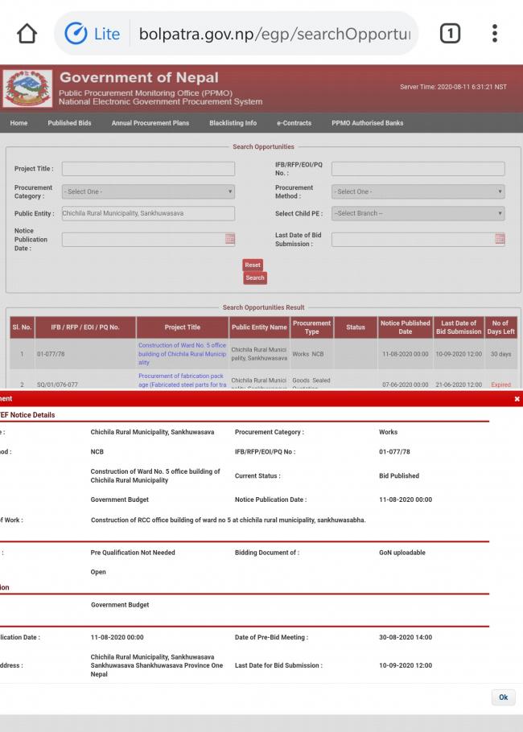Click the Ok button in the popup
Screen dimensions: 523x732
click(504, 697)
